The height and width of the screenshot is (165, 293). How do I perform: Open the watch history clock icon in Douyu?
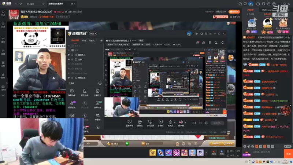(x=240, y=4)
